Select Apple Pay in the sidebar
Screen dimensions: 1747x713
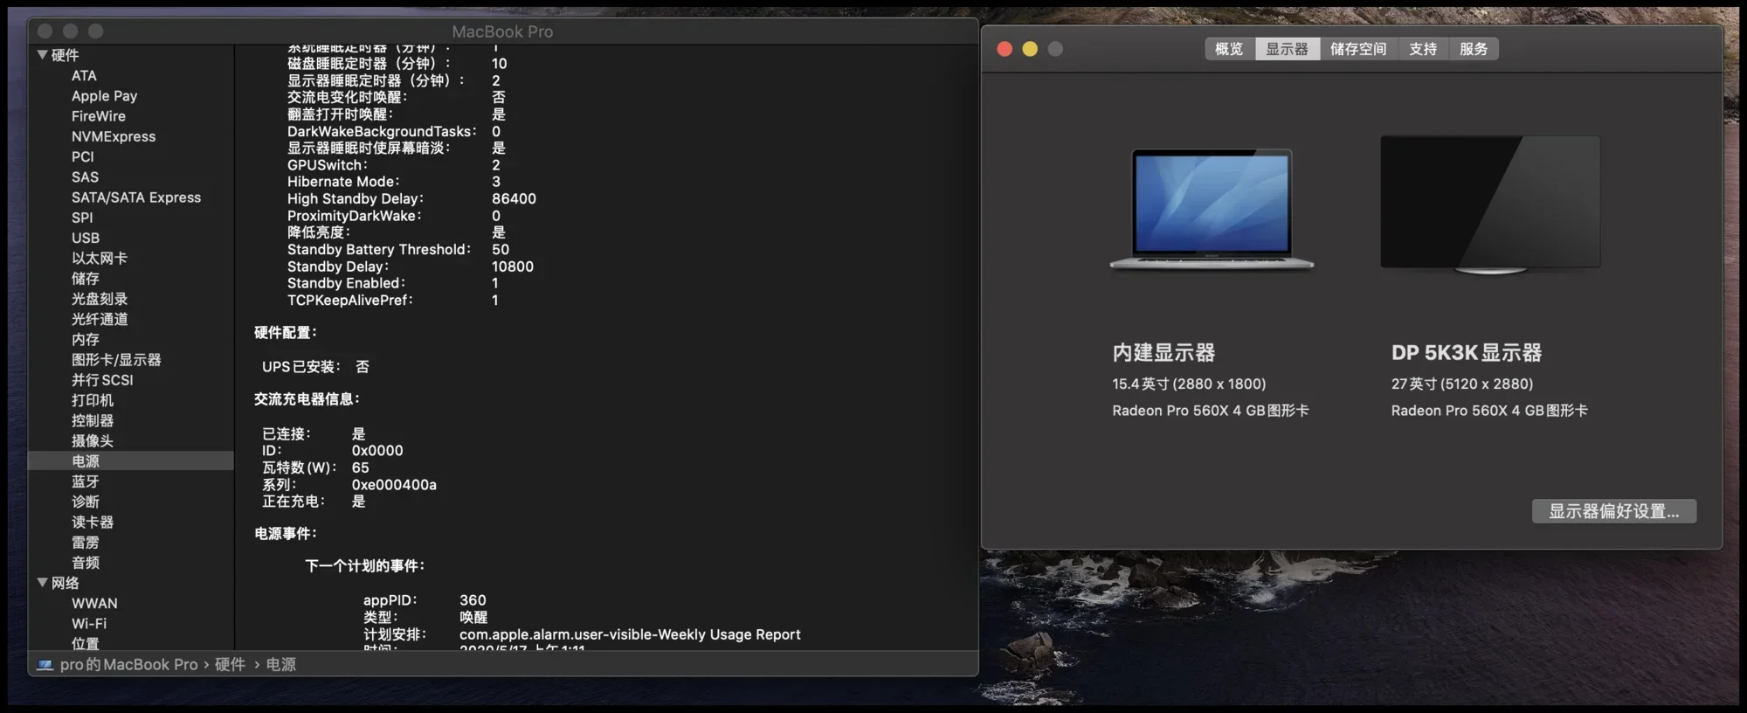tap(104, 96)
